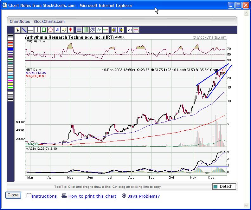Click the 'HRT Daily' label
Image resolution: width=251 pixels, height=210 pixels.
pyautogui.click(x=33, y=70)
